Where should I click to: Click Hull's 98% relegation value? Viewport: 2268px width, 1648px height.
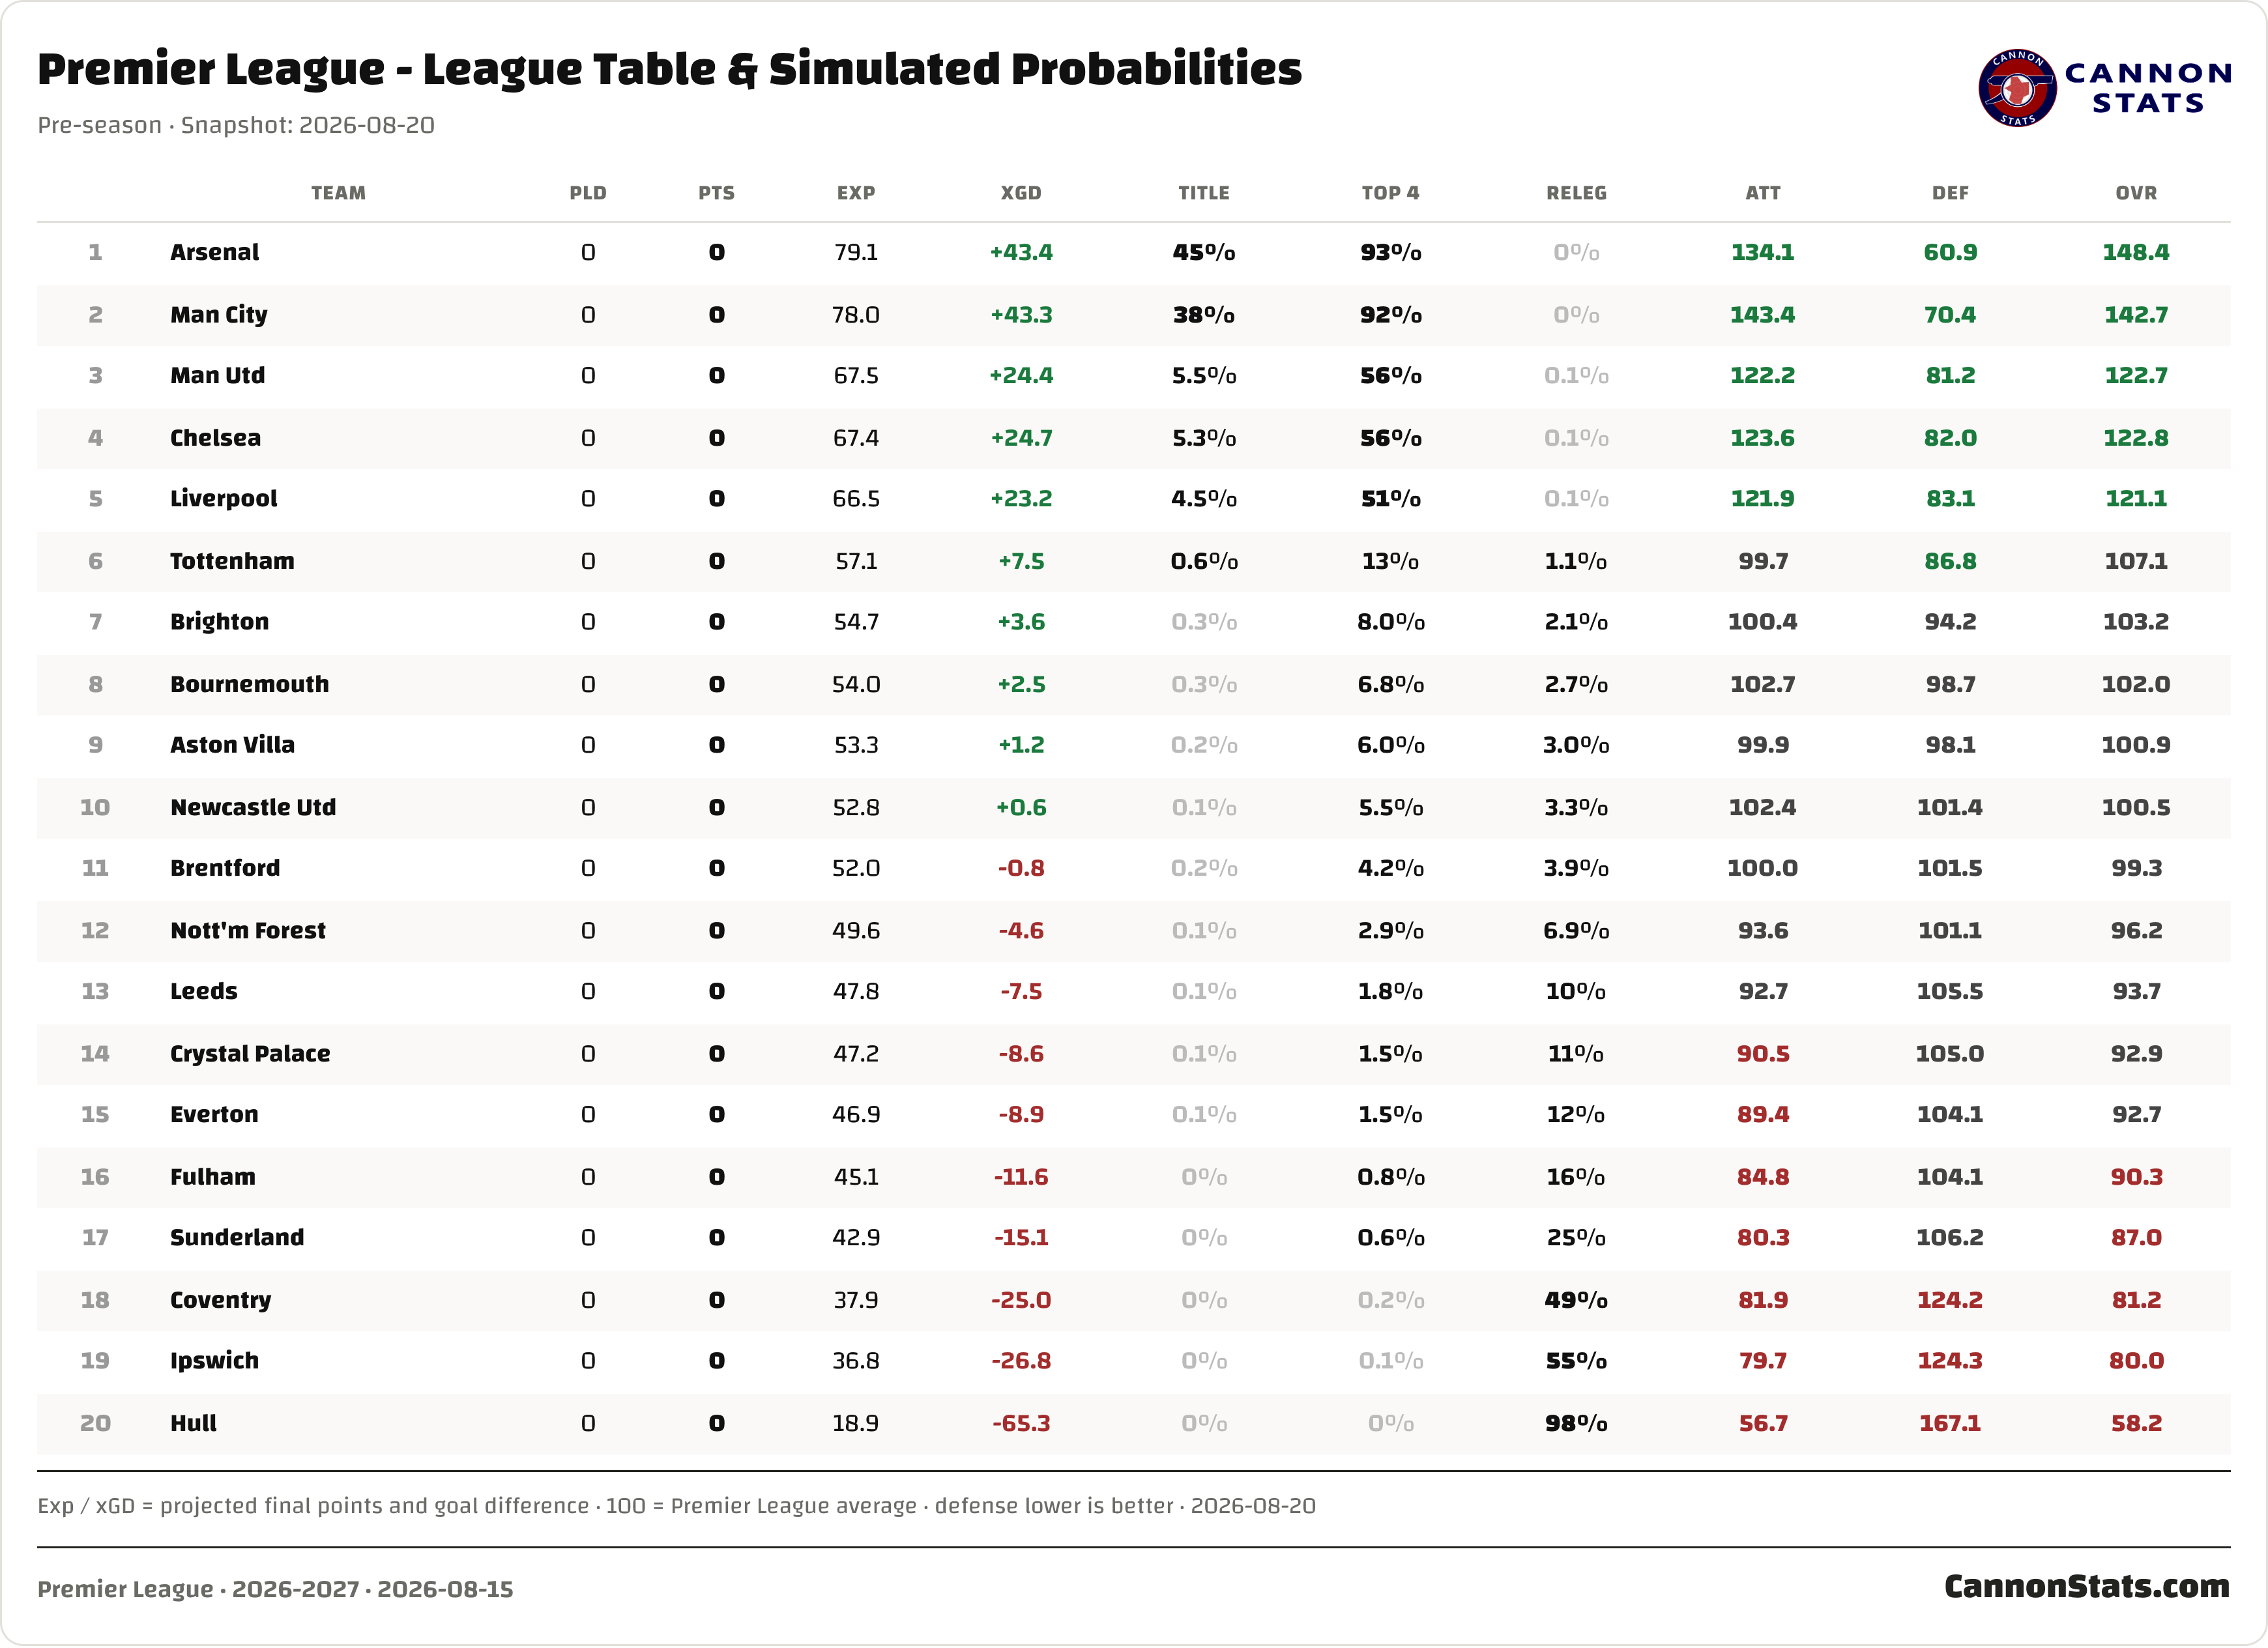click(x=1576, y=1423)
